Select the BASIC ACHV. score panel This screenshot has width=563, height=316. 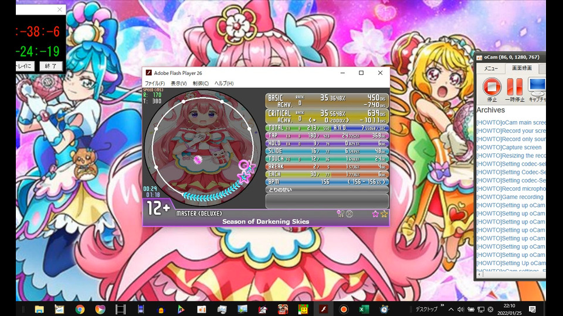pyautogui.click(x=327, y=101)
